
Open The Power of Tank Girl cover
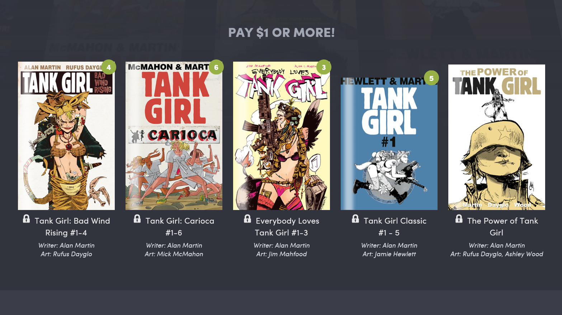[x=497, y=137]
